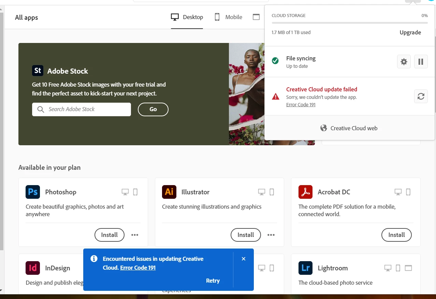Open Illustrator more options ellipsis

[271, 235]
